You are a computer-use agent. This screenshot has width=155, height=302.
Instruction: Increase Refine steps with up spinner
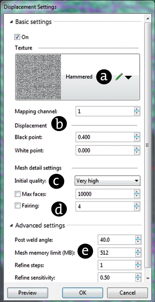coord(138,263)
